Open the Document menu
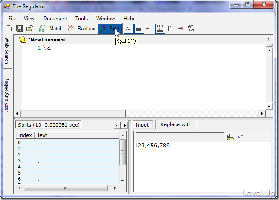 pos(55,19)
